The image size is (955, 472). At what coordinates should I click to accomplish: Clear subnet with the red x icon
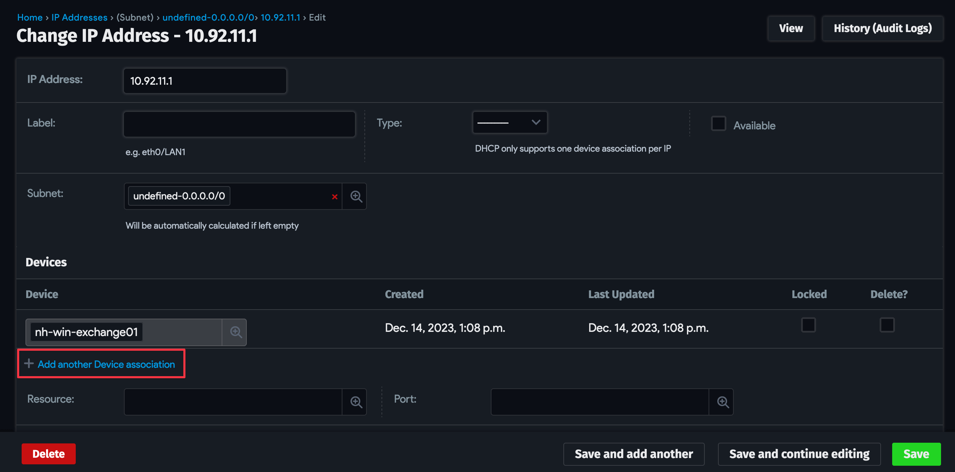click(334, 197)
